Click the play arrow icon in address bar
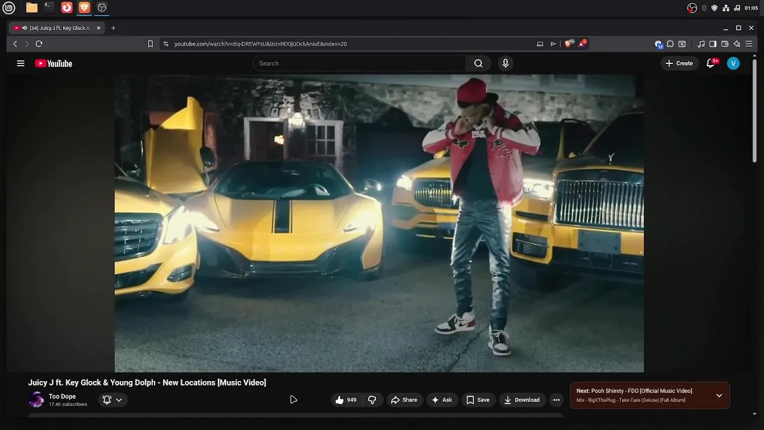The height and width of the screenshot is (430, 764). click(x=553, y=44)
